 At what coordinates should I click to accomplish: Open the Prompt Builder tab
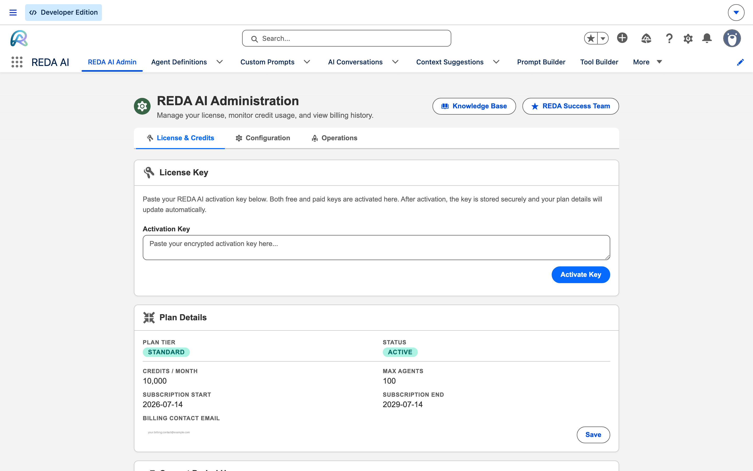[x=541, y=62]
